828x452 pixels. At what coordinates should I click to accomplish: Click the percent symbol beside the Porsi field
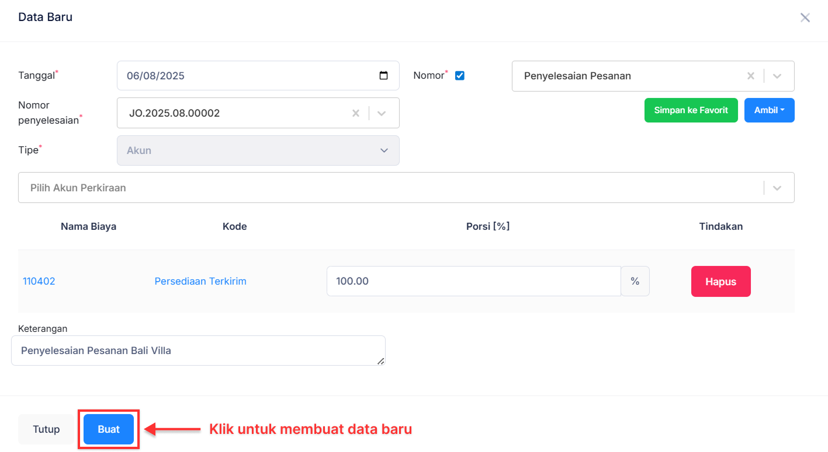pos(635,281)
